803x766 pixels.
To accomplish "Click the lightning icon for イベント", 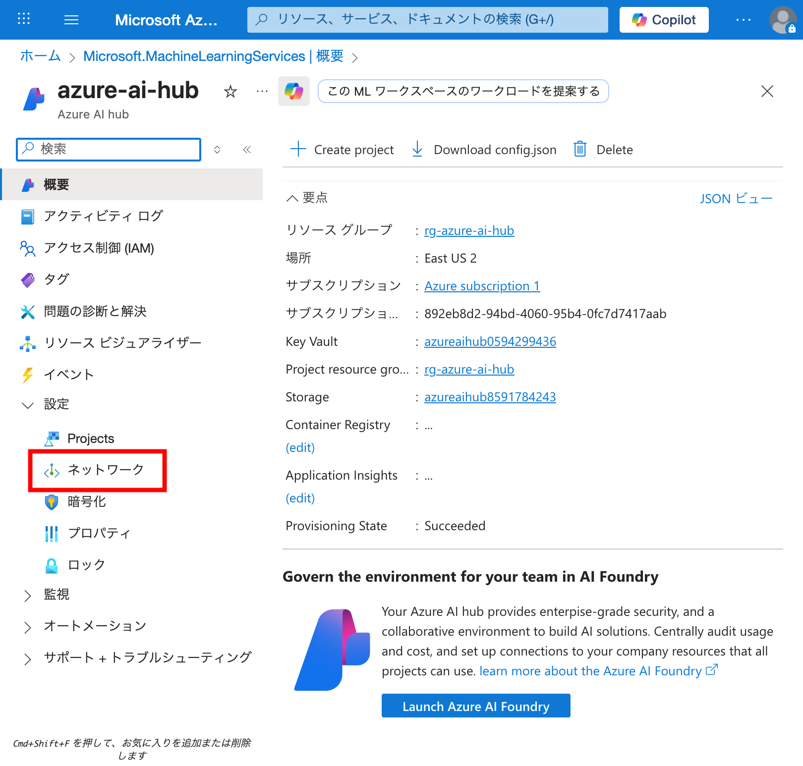I will (x=28, y=375).
